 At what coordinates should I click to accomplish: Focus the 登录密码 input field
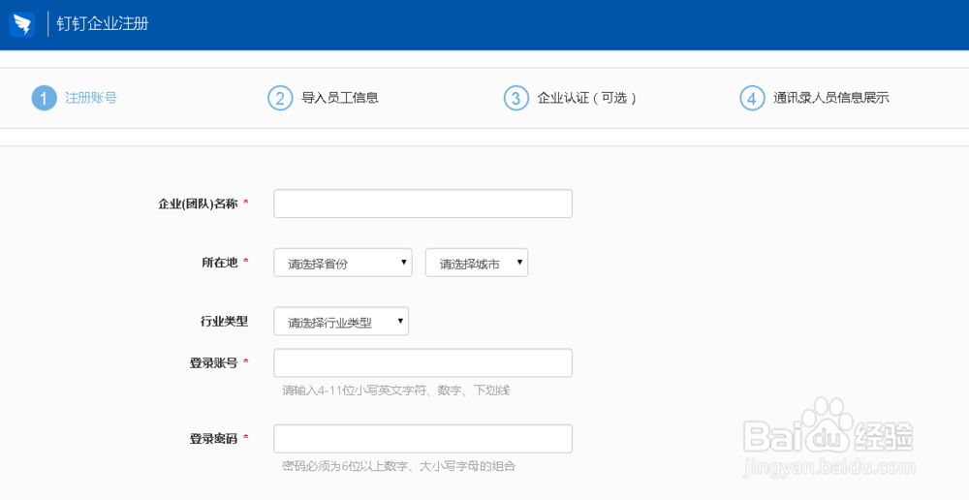[x=422, y=438]
